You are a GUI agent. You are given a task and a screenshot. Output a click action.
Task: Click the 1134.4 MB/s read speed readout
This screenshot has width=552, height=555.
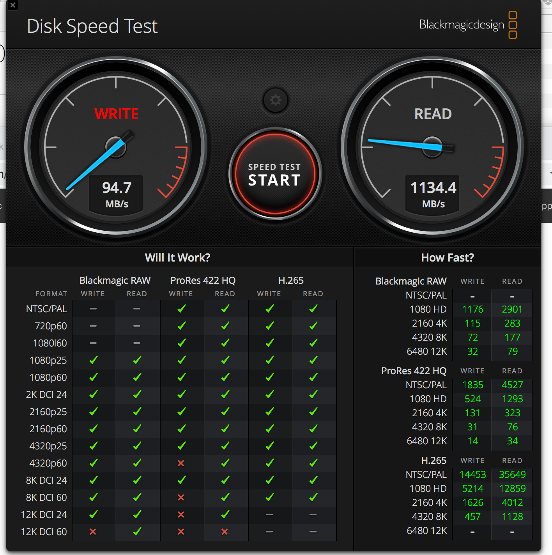[x=433, y=194]
